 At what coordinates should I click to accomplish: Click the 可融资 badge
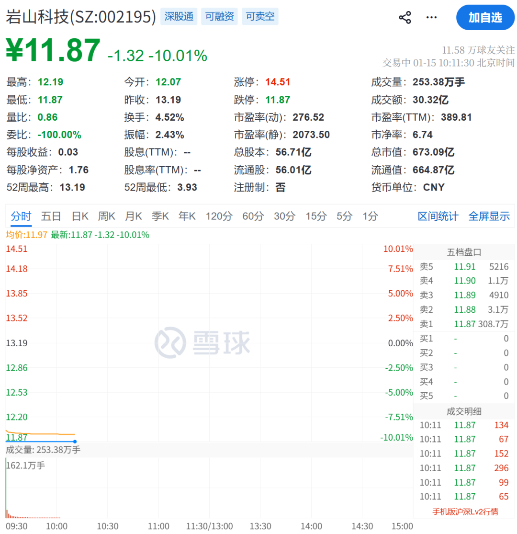[219, 16]
